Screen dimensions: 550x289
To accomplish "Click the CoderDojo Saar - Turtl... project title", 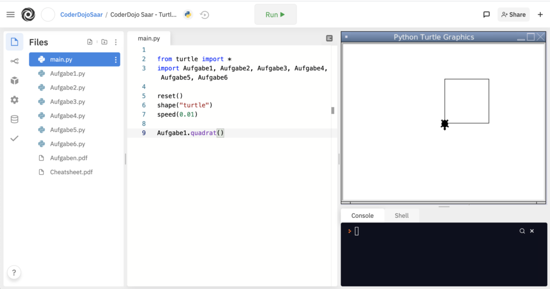I will [143, 14].
